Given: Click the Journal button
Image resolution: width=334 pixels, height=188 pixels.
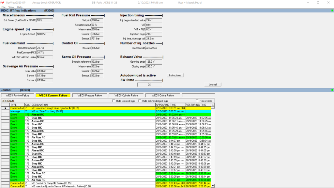Looking at the screenshot, I should tap(213, 85).
